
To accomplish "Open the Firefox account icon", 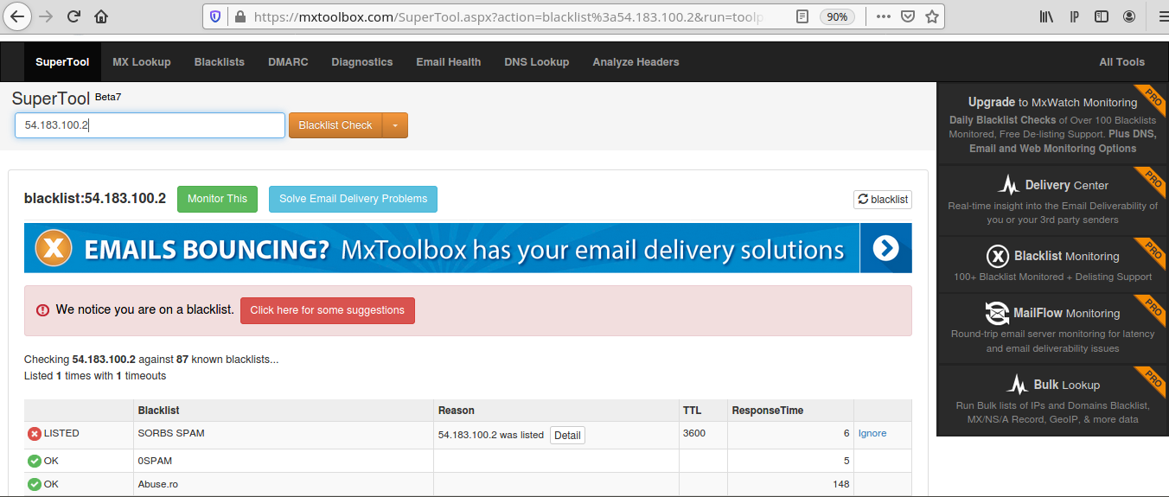I will 1129,16.
